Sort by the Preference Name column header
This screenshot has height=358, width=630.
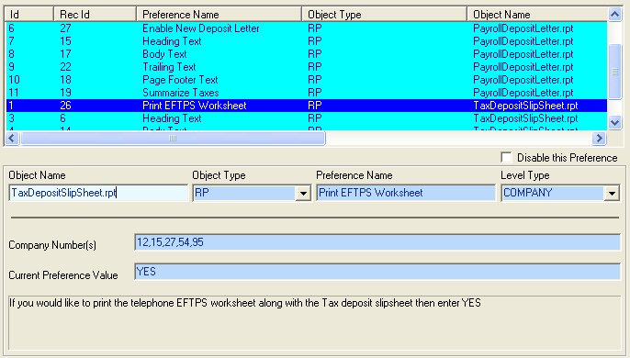point(219,15)
